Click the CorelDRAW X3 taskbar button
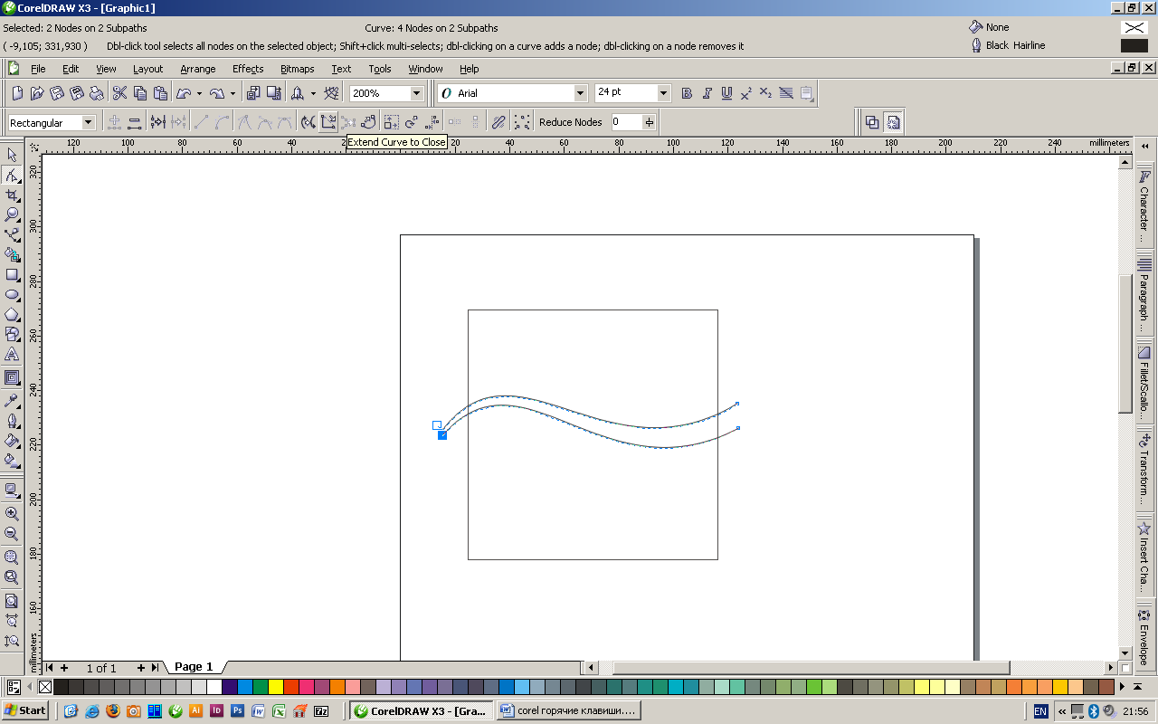Viewport: 1158px width, 724px height. point(421,711)
